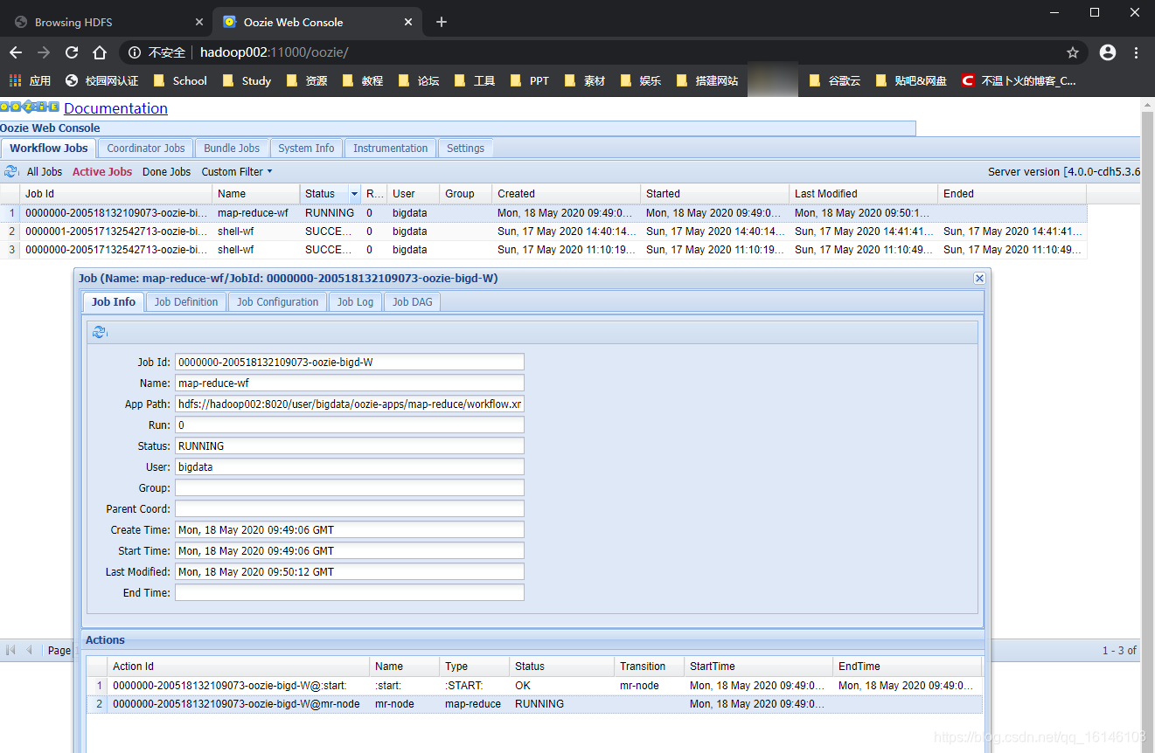The height and width of the screenshot is (753, 1155).
Task: Open the 应用 apps shortcut
Action: point(31,80)
